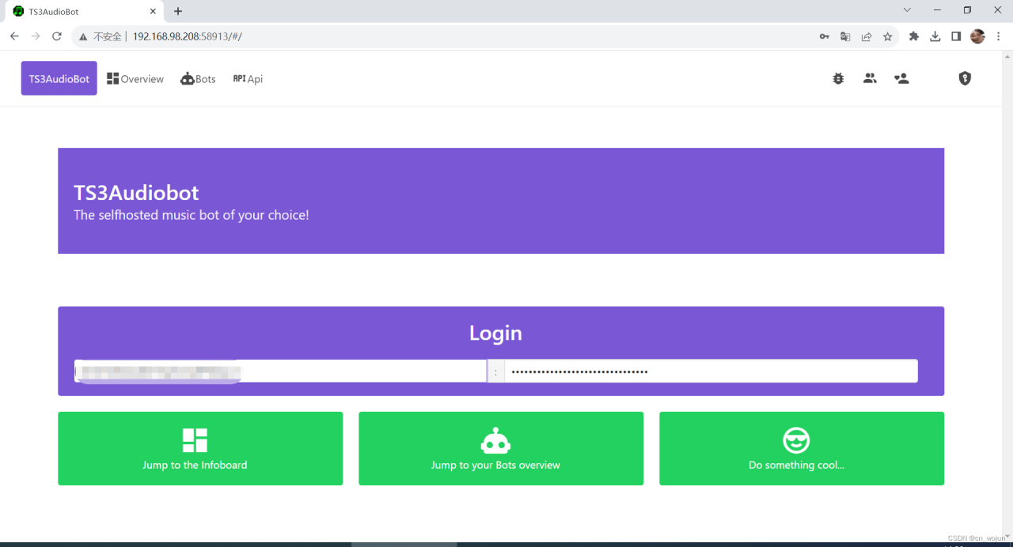Click the bug report icon in navbar

(838, 78)
